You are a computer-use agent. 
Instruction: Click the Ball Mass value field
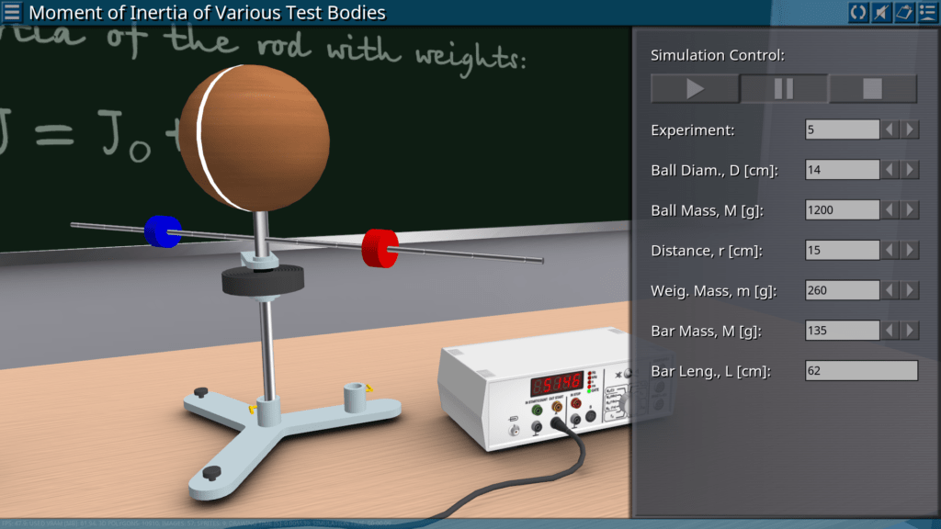click(842, 210)
